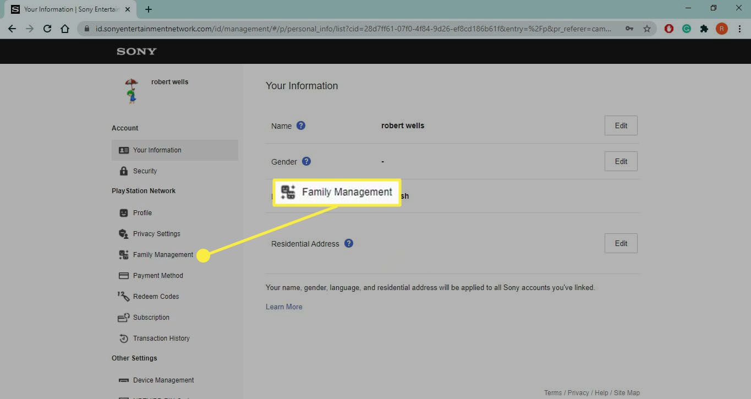Click the robert wells username text
The width and height of the screenshot is (751, 399).
(169, 82)
